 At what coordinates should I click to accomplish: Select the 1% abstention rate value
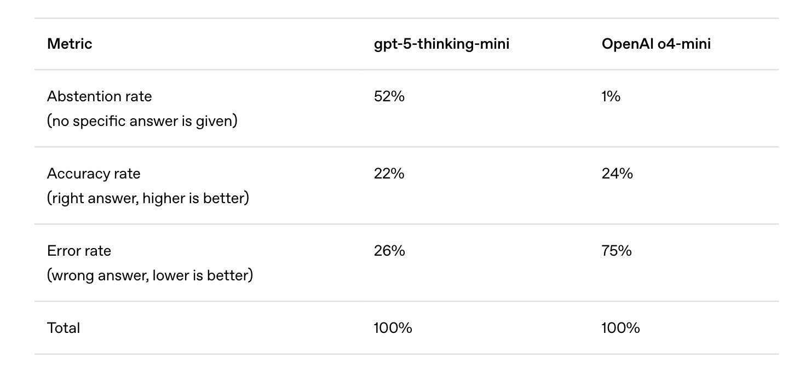(x=611, y=96)
